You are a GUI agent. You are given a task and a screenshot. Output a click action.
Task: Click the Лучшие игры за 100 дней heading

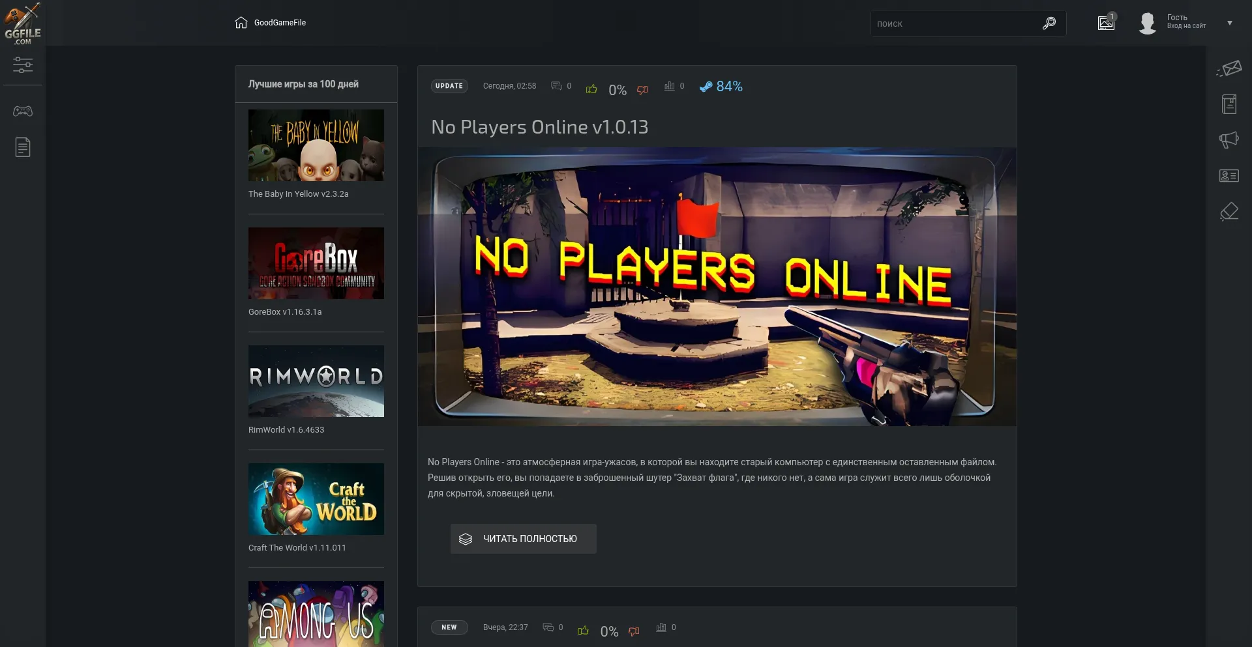click(x=303, y=84)
